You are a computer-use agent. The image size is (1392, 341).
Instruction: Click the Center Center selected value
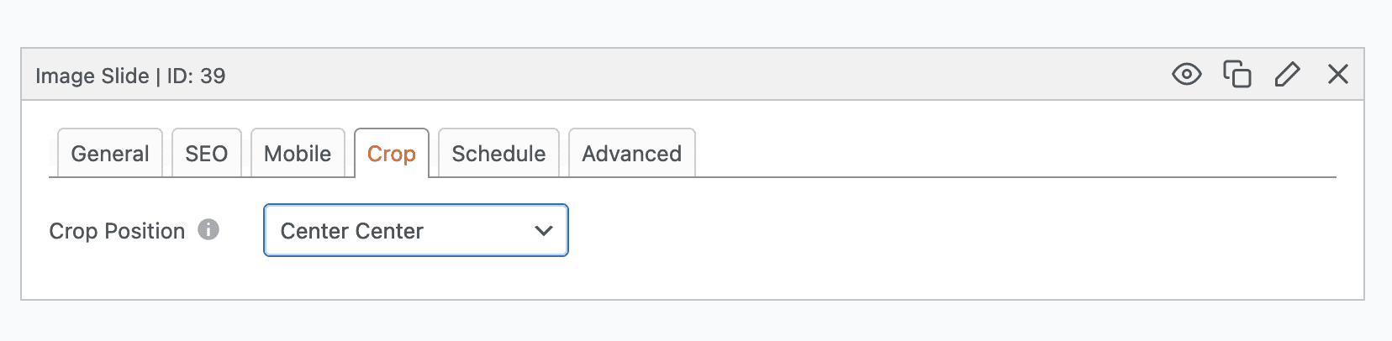pyautogui.click(x=351, y=231)
